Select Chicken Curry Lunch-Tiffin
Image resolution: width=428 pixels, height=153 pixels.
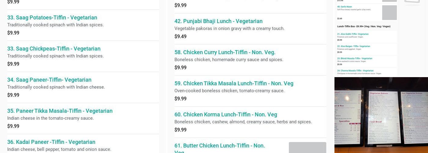pyautogui.click(x=225, y=52)
